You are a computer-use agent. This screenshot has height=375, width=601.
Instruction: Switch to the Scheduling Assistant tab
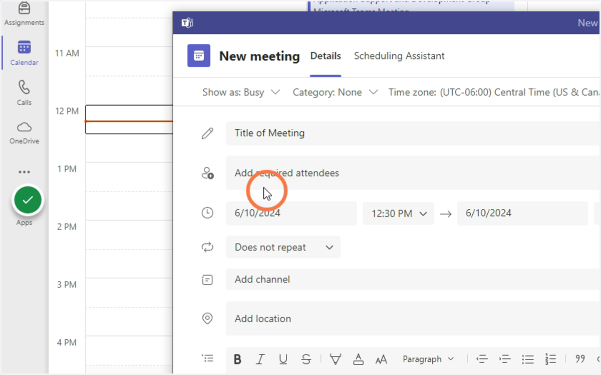(x=399, y=56)
